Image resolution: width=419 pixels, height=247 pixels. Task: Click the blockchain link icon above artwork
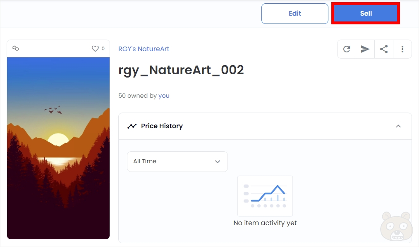[x=15, y=48]
